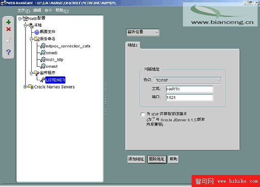Click the inst1_http service icon
Image resolution: width=260 pixels, height=187 pixels.
[x=43, y=60]
